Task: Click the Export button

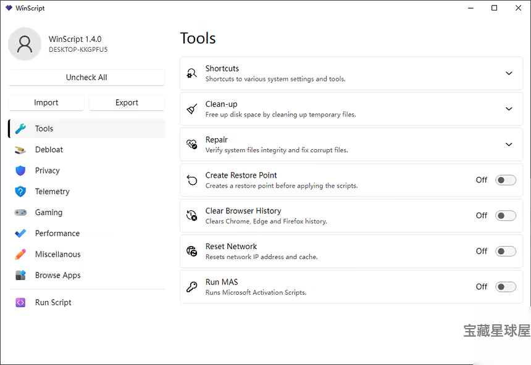Action: [x=127, y=102]
